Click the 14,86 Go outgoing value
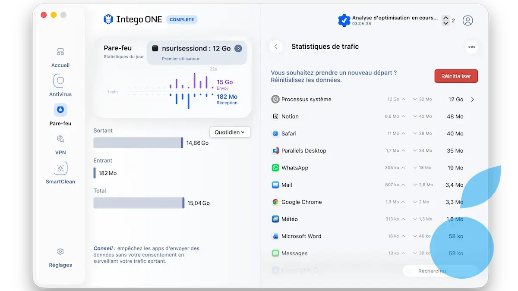This screenshot has height=291, width=518. 197,143
